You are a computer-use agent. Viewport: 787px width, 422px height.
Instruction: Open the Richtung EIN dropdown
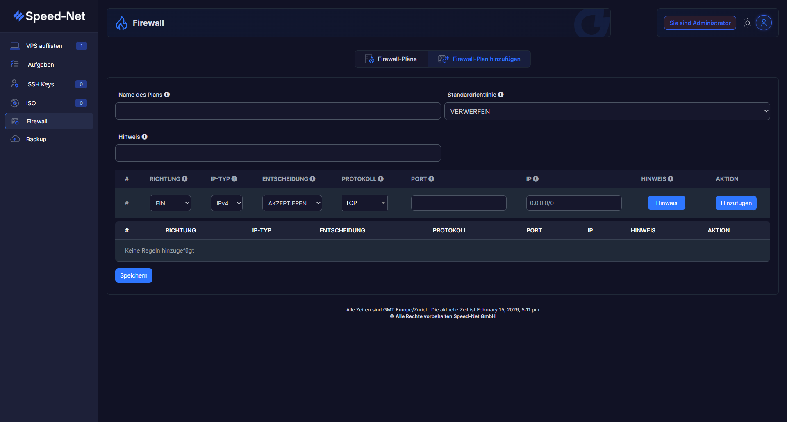pos(170,203)
